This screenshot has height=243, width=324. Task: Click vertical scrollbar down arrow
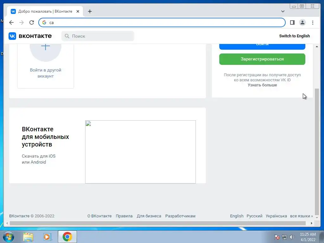click(317, 217)
